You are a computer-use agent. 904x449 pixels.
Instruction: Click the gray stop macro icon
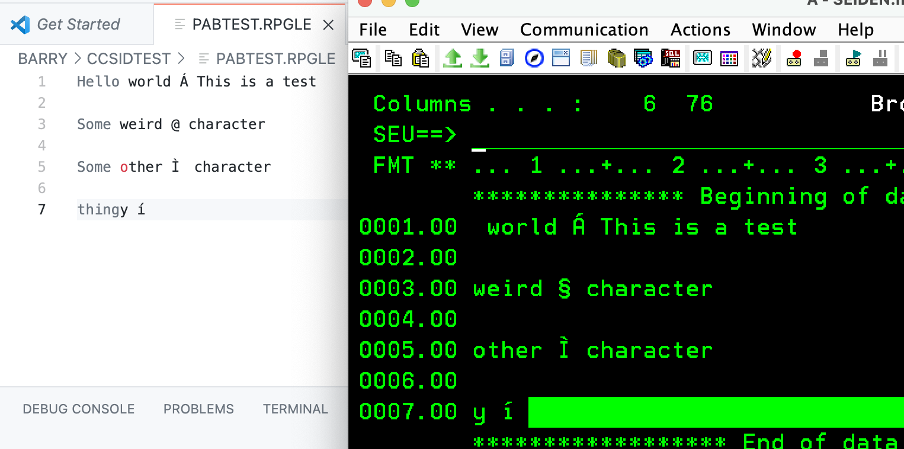[x=821, y=58]
